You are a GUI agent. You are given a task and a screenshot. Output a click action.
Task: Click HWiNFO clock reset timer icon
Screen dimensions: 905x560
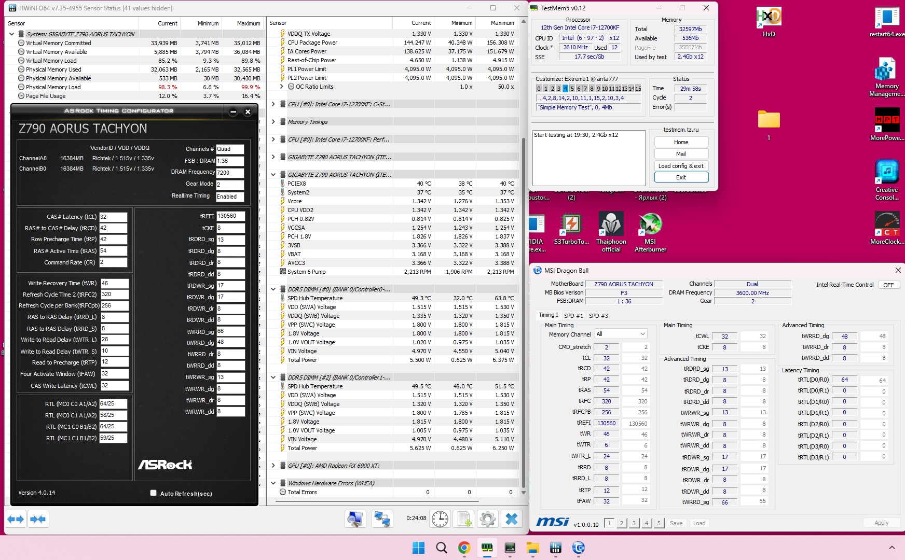tap(440, 519)
